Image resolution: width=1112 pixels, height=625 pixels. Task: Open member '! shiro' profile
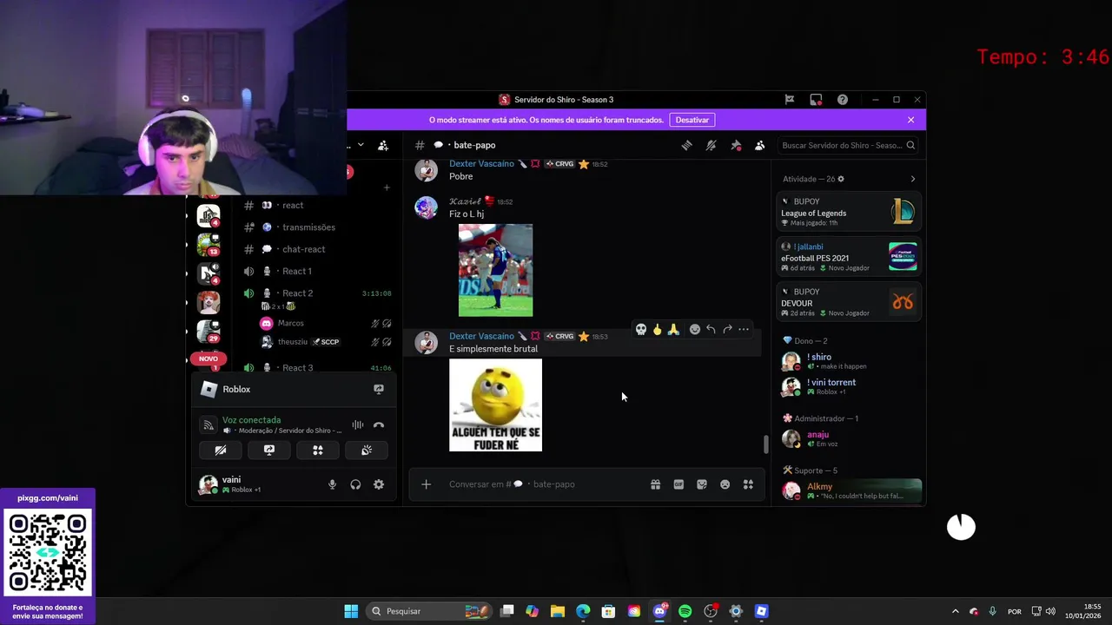click(x=849, y=361)
